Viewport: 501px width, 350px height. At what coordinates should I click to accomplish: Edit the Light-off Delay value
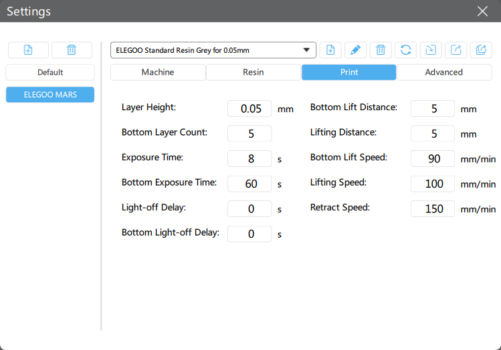pos(249,208)
